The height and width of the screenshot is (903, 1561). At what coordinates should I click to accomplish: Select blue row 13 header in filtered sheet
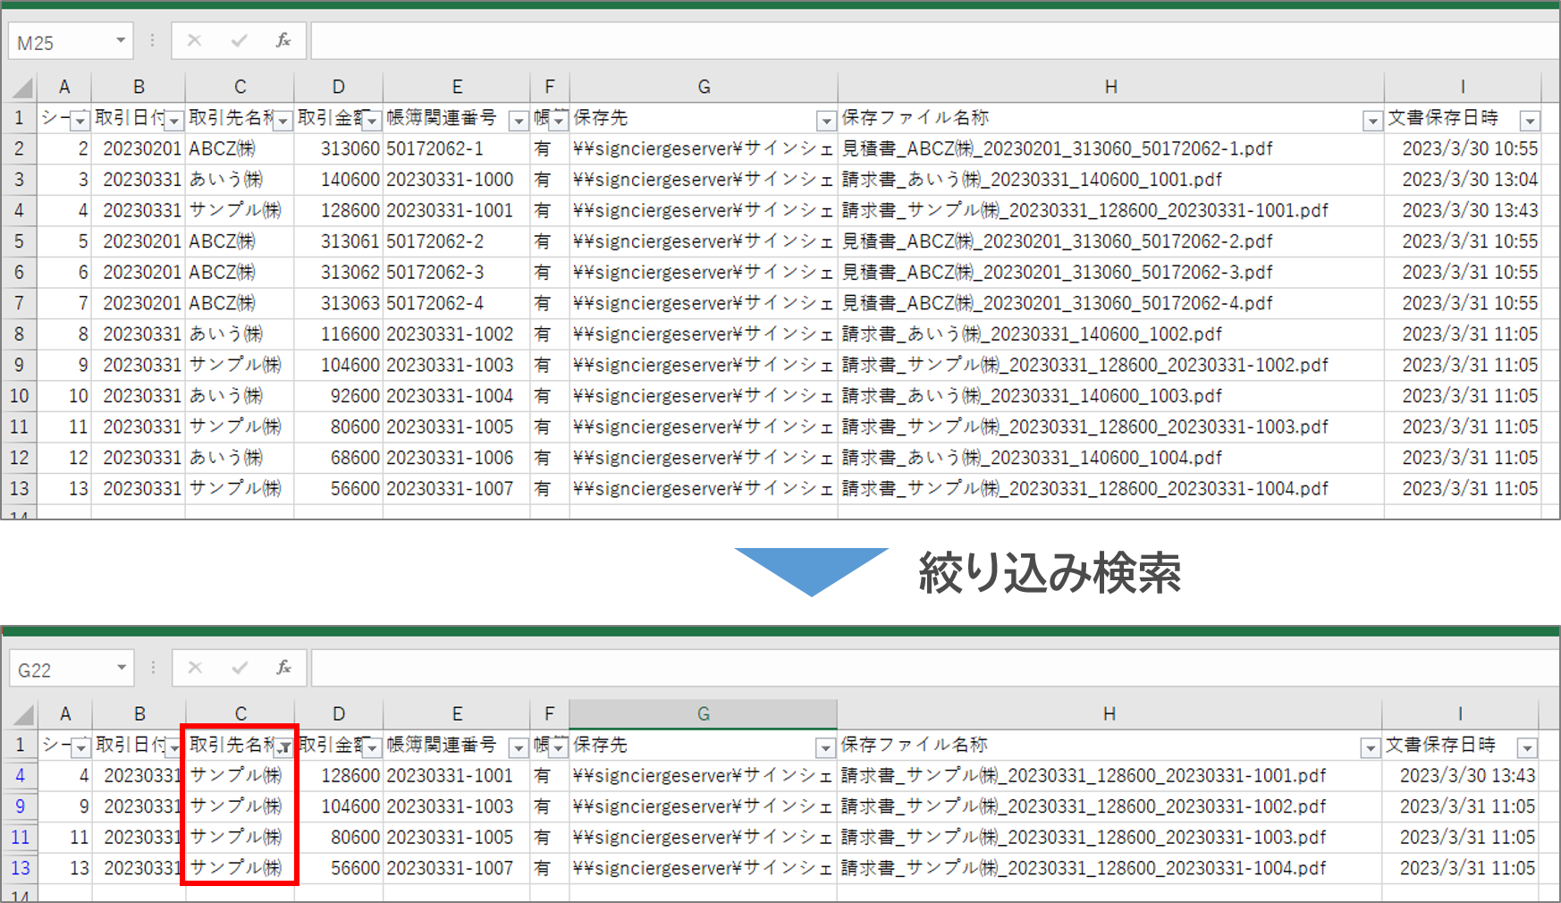click(20, 868)
